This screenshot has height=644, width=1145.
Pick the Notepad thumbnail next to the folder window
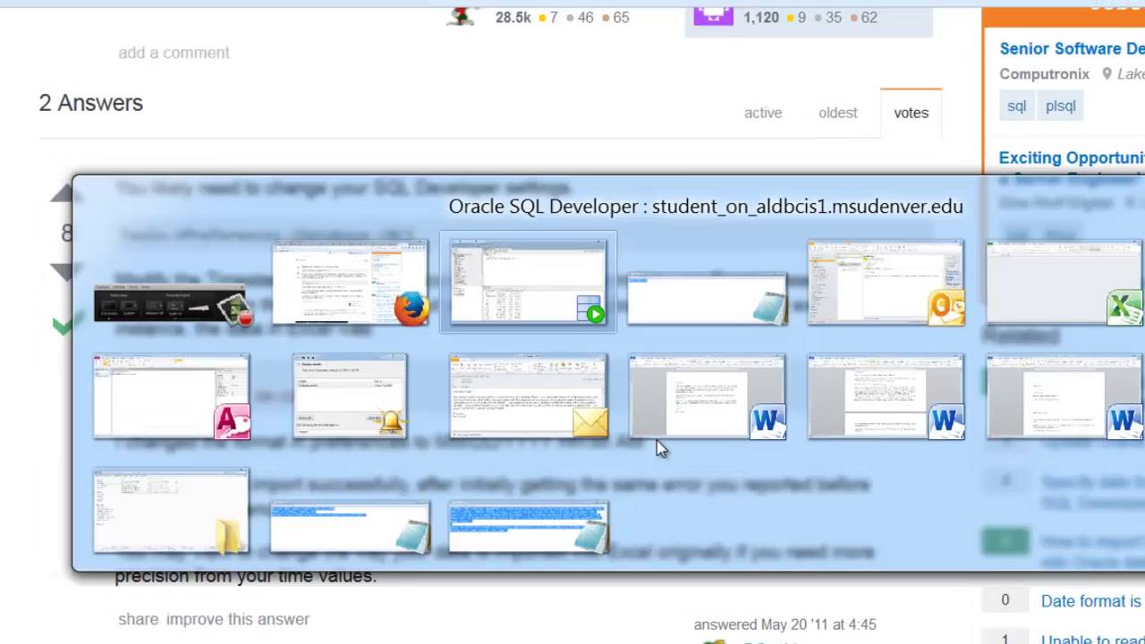[x=350, y=528]
